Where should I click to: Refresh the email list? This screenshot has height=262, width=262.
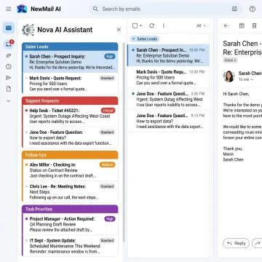click(152, 25)
